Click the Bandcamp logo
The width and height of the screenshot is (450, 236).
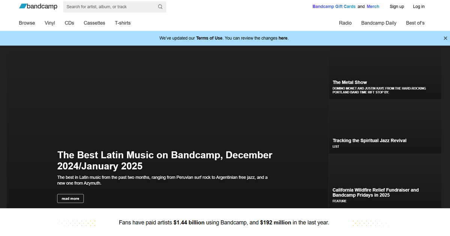click(x=38, y=6)
